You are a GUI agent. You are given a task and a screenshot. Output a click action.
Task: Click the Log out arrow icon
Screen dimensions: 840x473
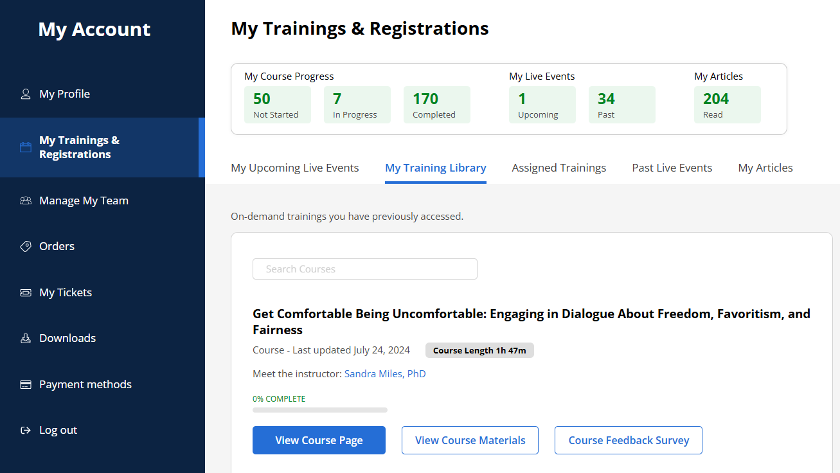(x=26, y=430)
